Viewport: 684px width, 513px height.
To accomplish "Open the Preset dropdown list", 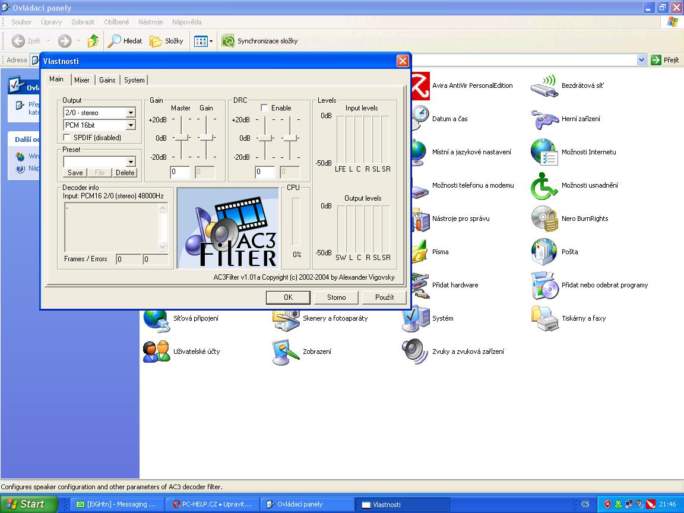I will [x=131, y=162].
